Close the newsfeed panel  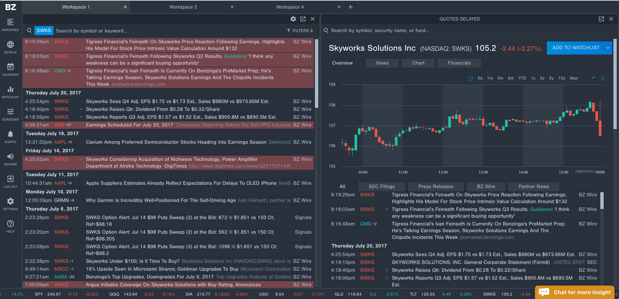313,19
